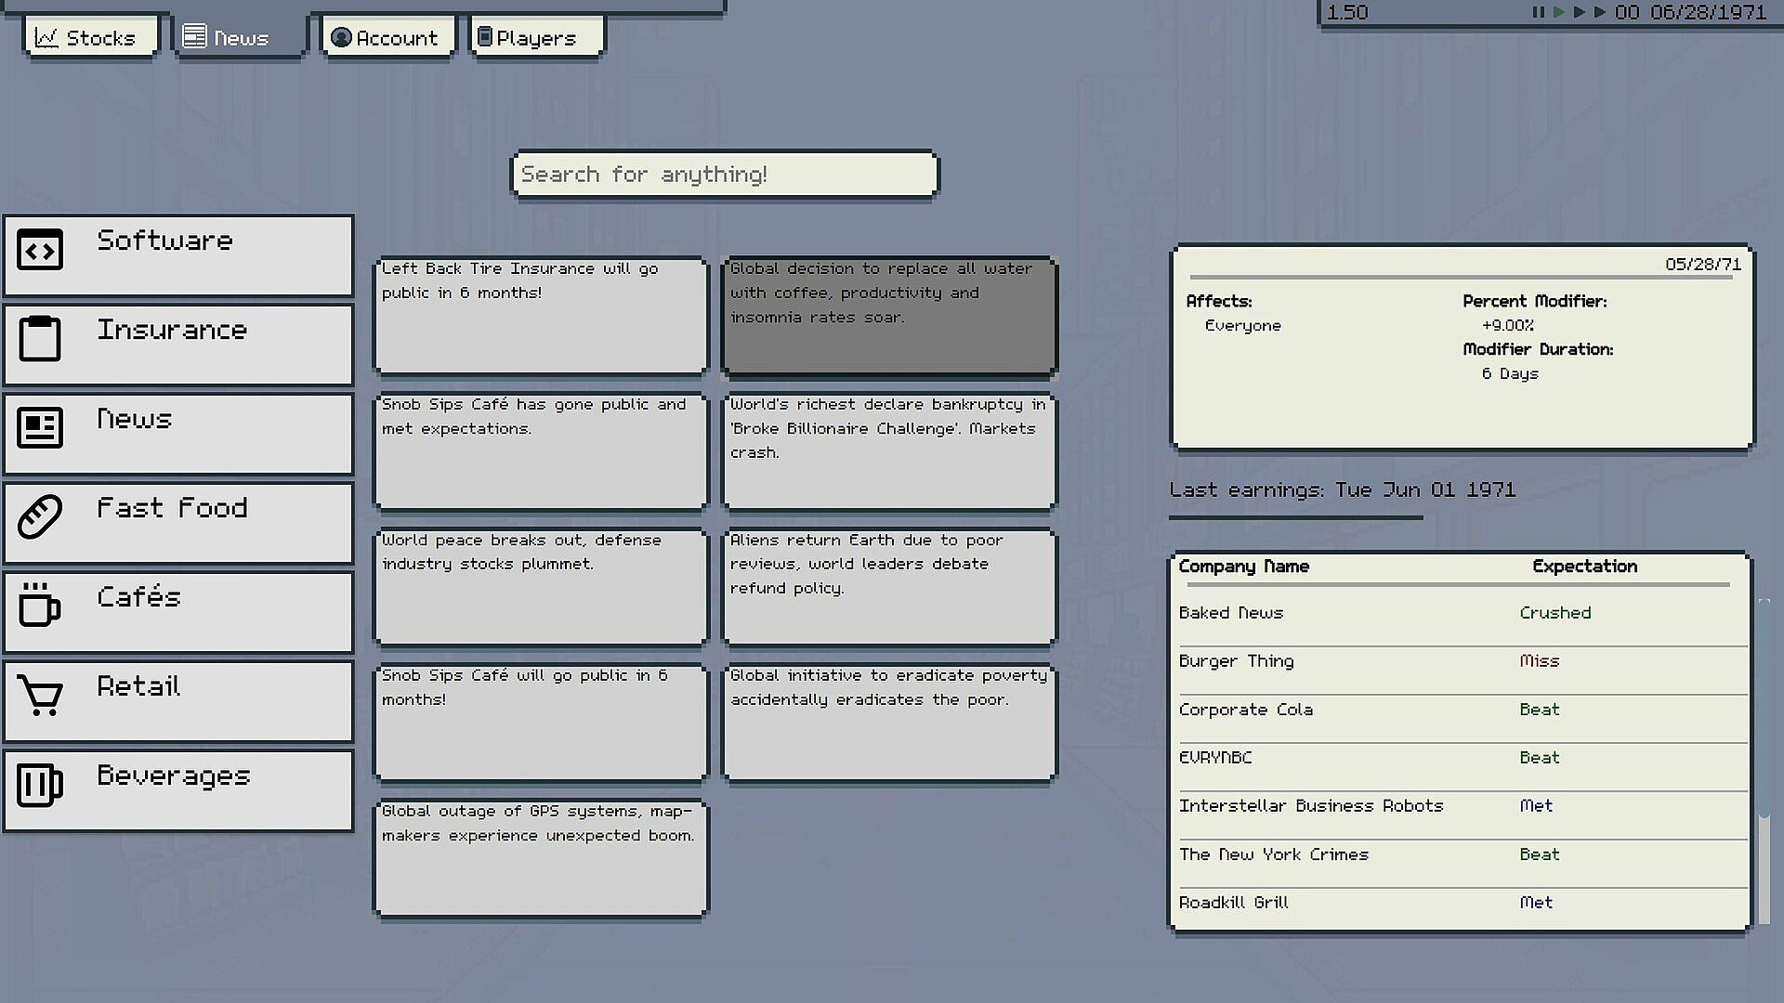Screen dimensions: 1784x1003
Task: Open Left Back Tire Insurance news card
Action: [x=540, y=316]
